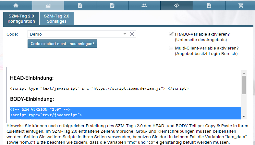
Task: Click the code box scrollbar thumb
Action: (244, 85)
